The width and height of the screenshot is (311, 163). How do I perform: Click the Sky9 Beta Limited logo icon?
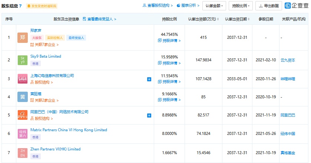(x=22, y=60)
